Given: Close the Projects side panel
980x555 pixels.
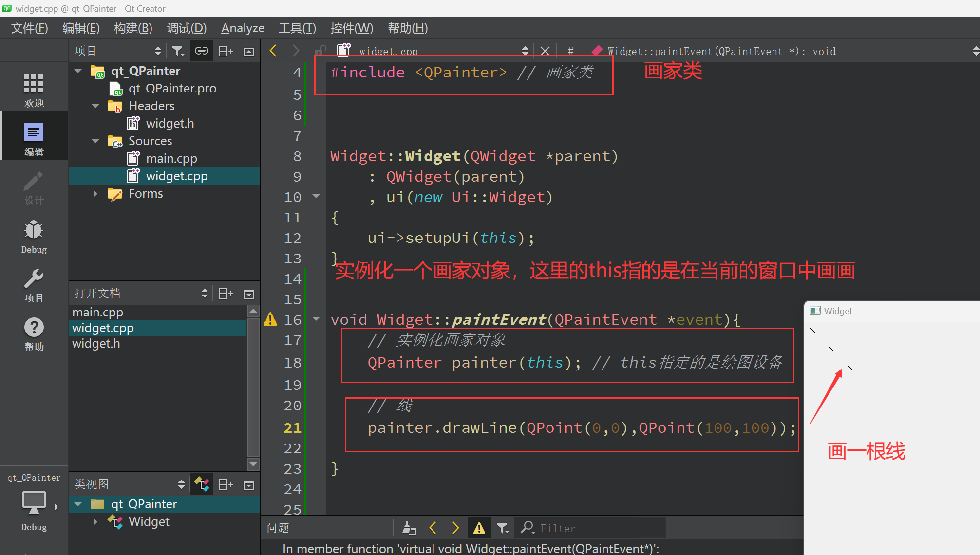Looking at the screenshot, I should (x=249, y=51).
